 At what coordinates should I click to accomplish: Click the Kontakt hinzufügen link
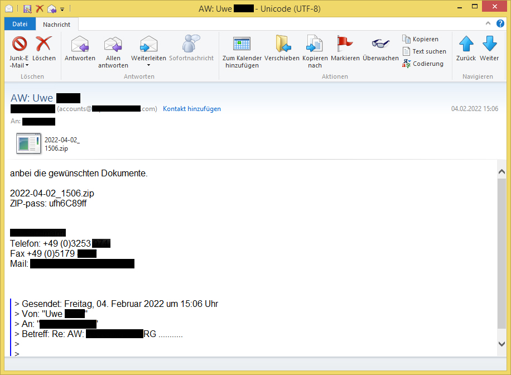click(192, 109)
